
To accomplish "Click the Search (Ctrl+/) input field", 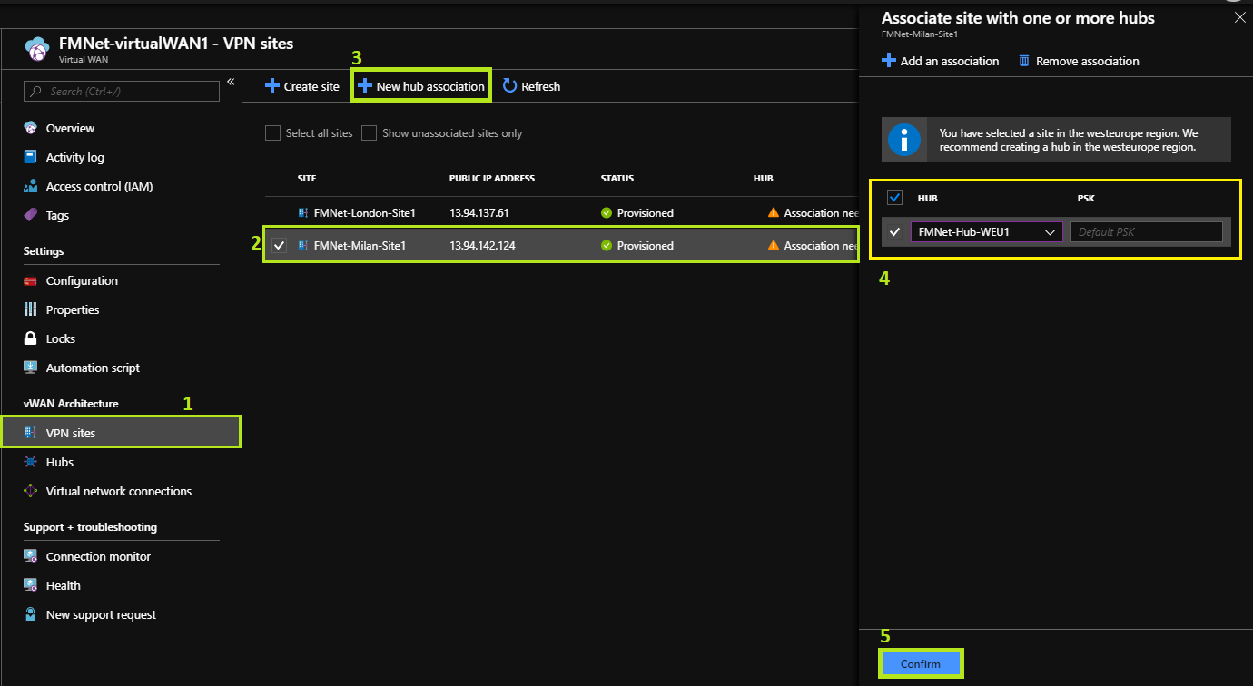I will click(122, 92).
